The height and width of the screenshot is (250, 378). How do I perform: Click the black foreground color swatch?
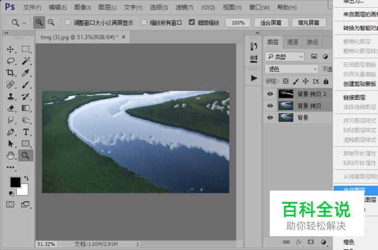pyautogui.click(x=15, y=182)
